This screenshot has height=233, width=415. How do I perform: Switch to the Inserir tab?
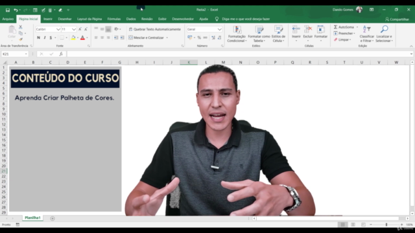click(x=48, y=19)
